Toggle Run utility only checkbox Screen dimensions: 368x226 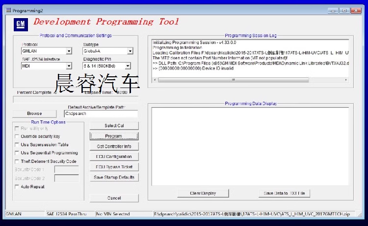coord(17,129)
